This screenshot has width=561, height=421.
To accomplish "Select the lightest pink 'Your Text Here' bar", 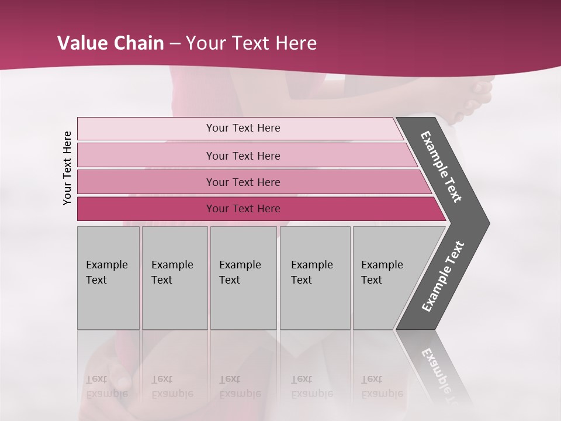I will [243, 128].
